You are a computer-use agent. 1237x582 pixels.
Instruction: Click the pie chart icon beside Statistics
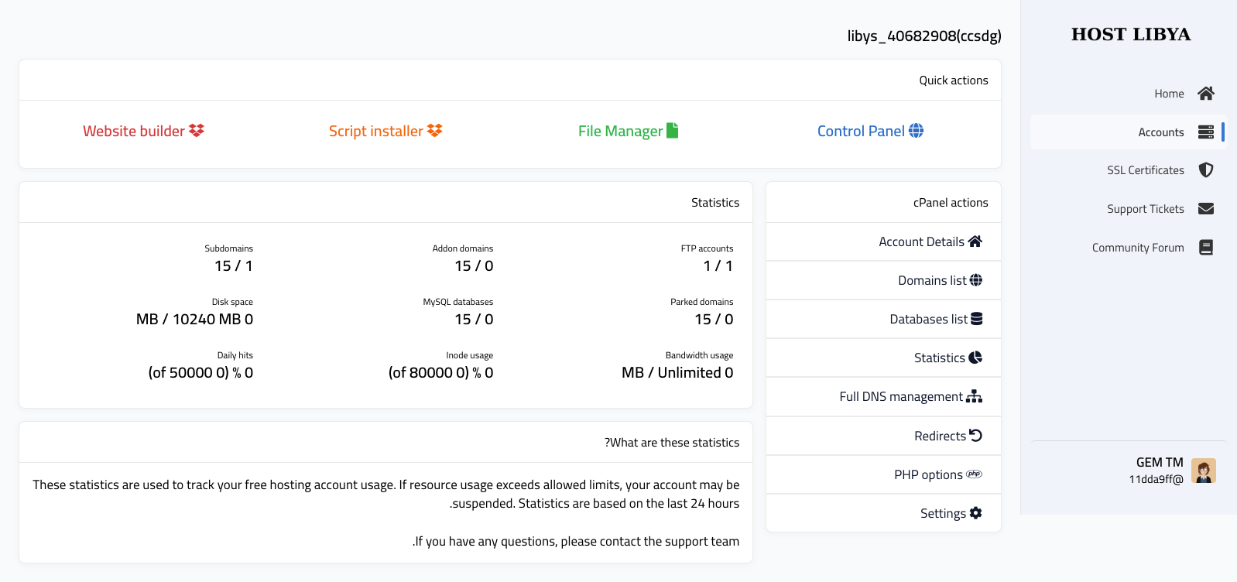click(x=975, y=358)
